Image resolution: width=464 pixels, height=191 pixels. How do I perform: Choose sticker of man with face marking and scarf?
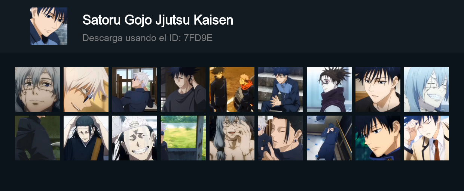329,90
